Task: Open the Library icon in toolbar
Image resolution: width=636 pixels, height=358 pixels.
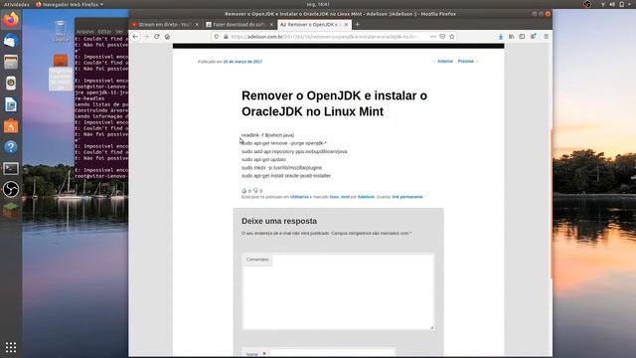Action: pos(512,37)
